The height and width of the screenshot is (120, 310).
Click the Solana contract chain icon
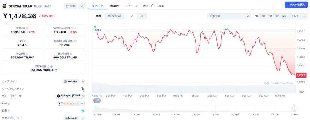pos(58,96)
